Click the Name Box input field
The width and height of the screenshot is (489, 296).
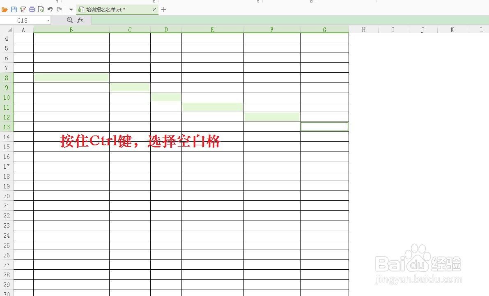pyautogui.click(x=23, y=20)
